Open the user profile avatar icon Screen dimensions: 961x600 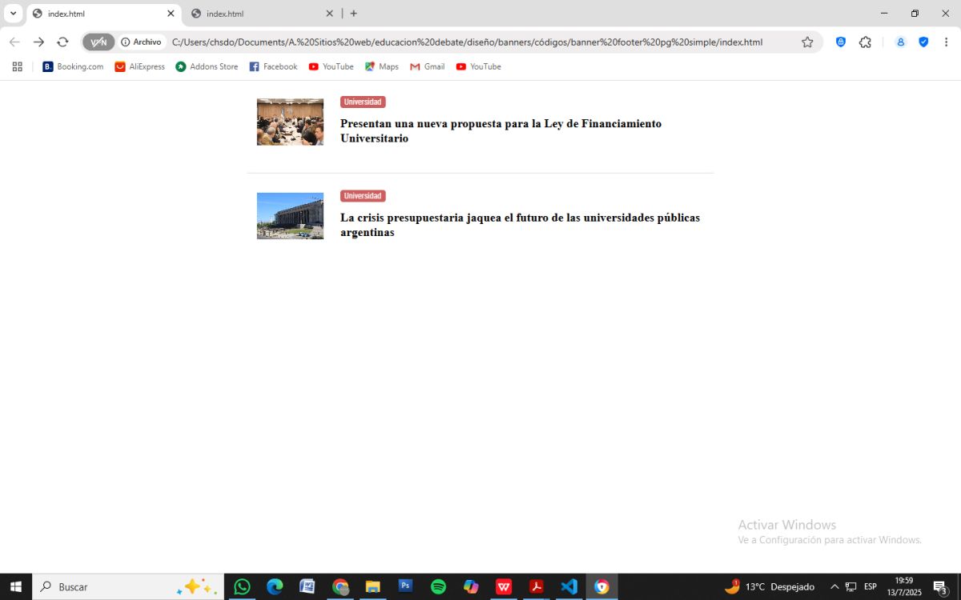pos(900,42)
